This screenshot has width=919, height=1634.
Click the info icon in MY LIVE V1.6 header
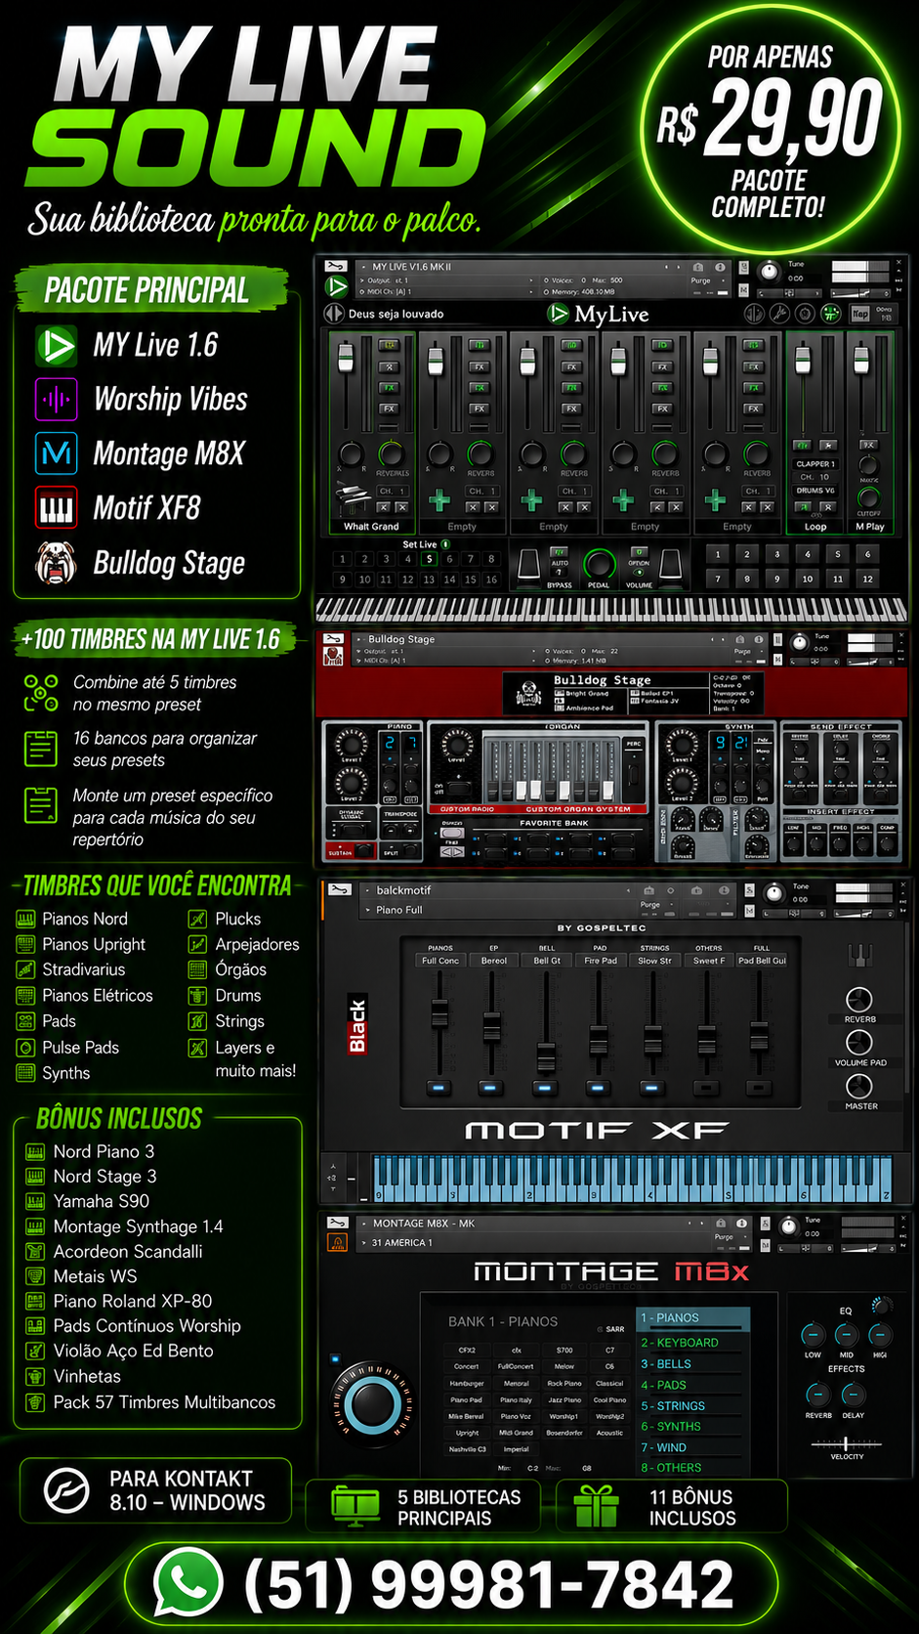(720, 266)
